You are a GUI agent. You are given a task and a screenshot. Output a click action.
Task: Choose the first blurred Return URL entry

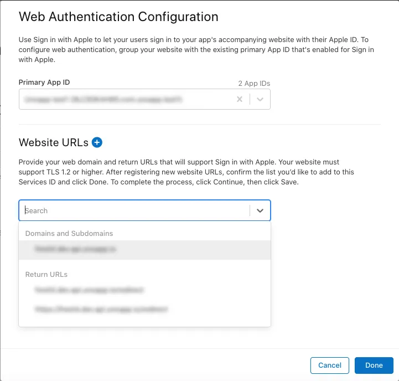144,290
